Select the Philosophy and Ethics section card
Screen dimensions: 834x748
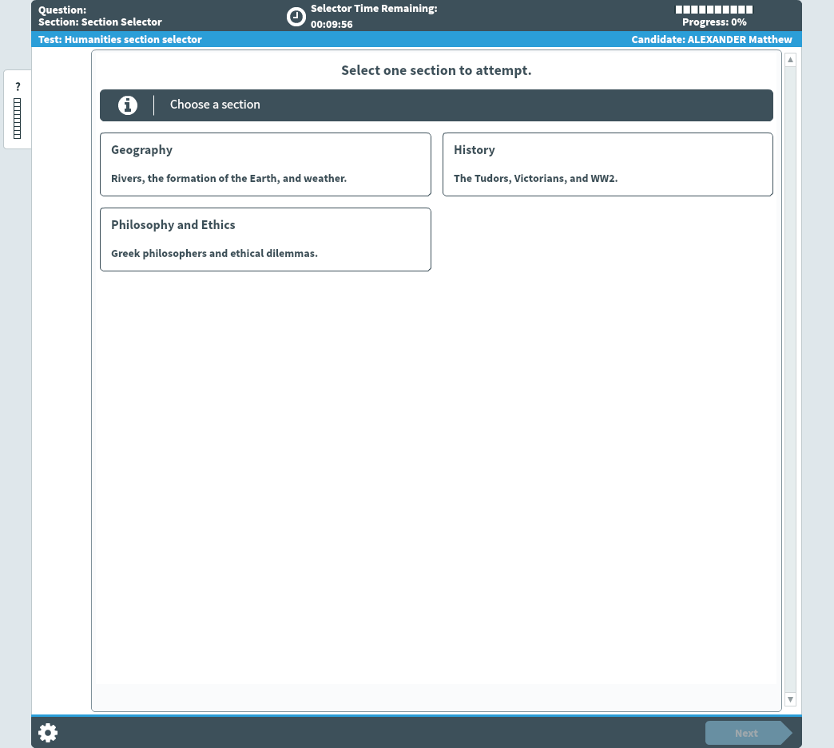click(265, 239)
